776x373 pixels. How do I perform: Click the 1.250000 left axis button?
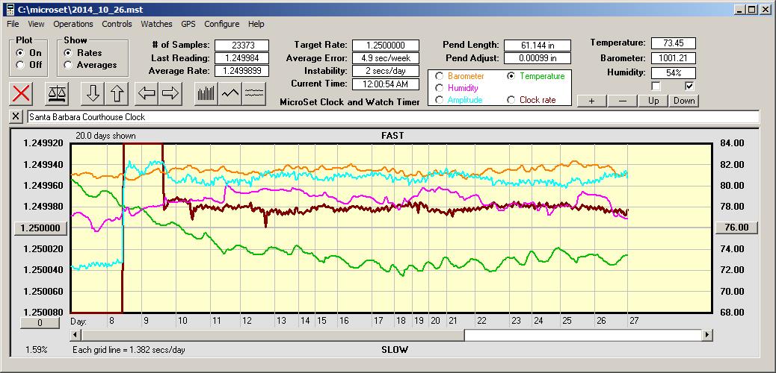tap(40, 228)
